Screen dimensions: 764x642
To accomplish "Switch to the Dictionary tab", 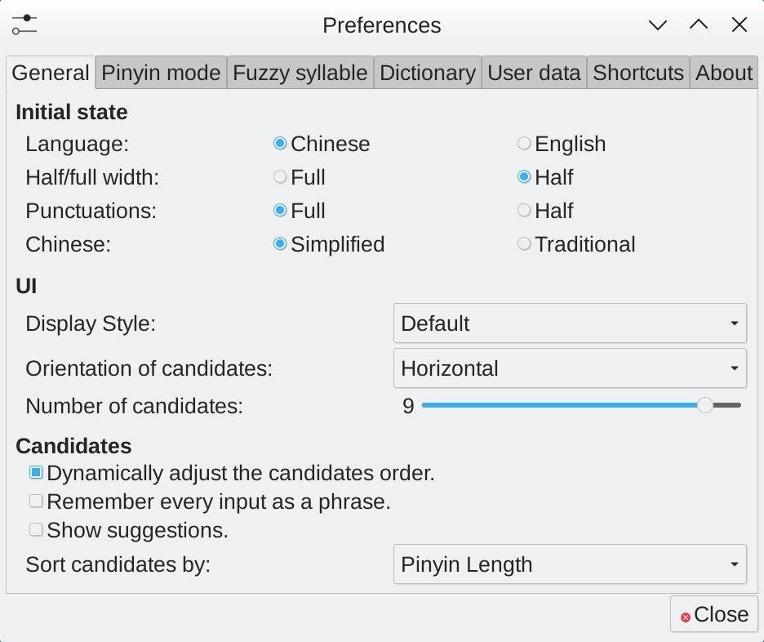I will click(x=427, y=72).
